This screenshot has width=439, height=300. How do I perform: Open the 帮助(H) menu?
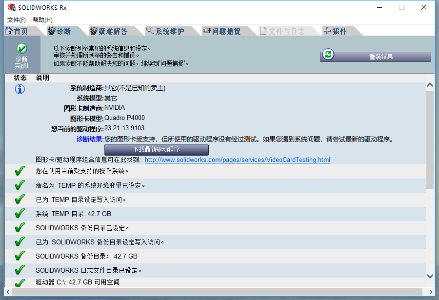pos(42,20)
